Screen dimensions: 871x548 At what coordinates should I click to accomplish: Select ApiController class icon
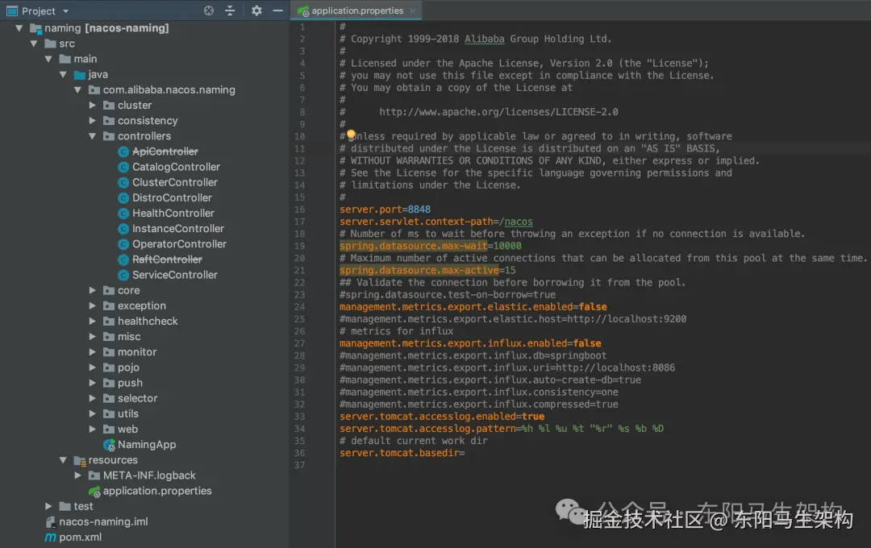coord(123,152)
